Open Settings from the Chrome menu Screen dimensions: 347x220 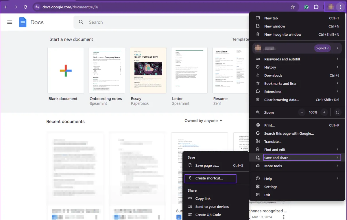pos(271,187)
